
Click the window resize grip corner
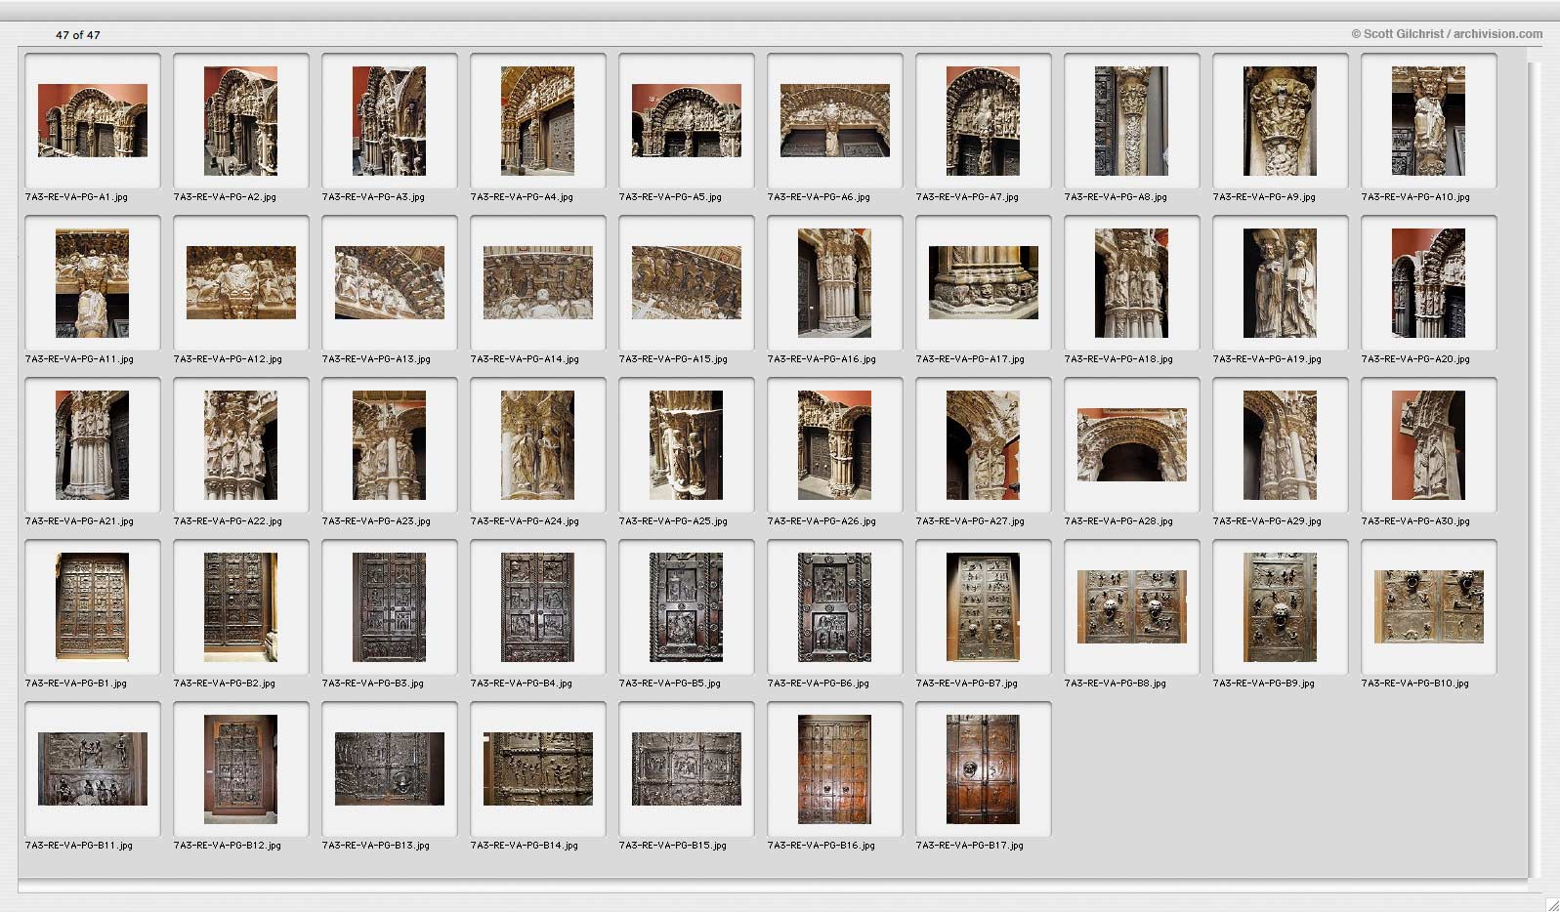point(1552,904)
